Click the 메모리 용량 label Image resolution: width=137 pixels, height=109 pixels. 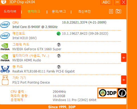tap(20, 96)
